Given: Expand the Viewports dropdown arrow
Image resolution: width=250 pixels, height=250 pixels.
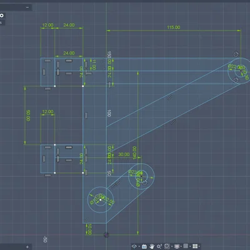Looking at the screenshot, I should click(199, 246).
